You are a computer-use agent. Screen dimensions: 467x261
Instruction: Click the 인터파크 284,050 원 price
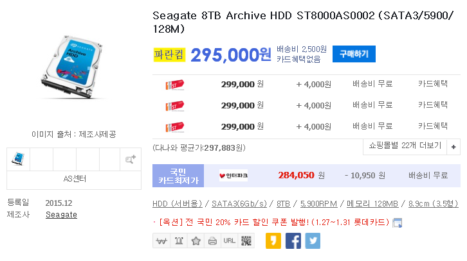(302, 176)
